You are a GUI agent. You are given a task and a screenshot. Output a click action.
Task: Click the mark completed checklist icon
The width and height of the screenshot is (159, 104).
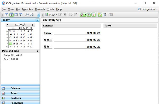tap(71, 15)
